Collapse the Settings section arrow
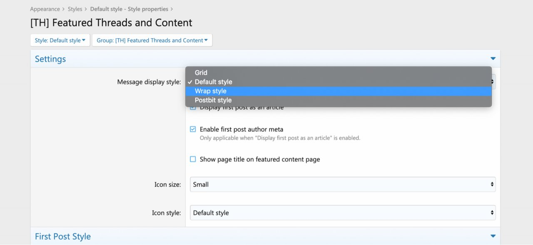The width and height of the screenshot is (533, 245). 493,59
